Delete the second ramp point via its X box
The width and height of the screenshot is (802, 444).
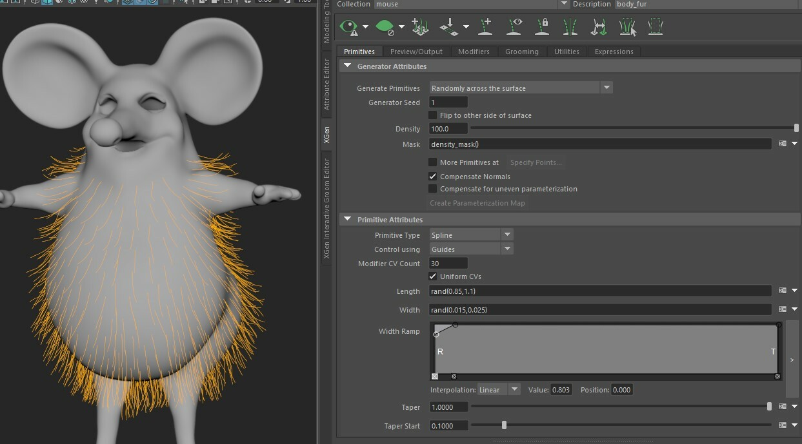point(454,376)
